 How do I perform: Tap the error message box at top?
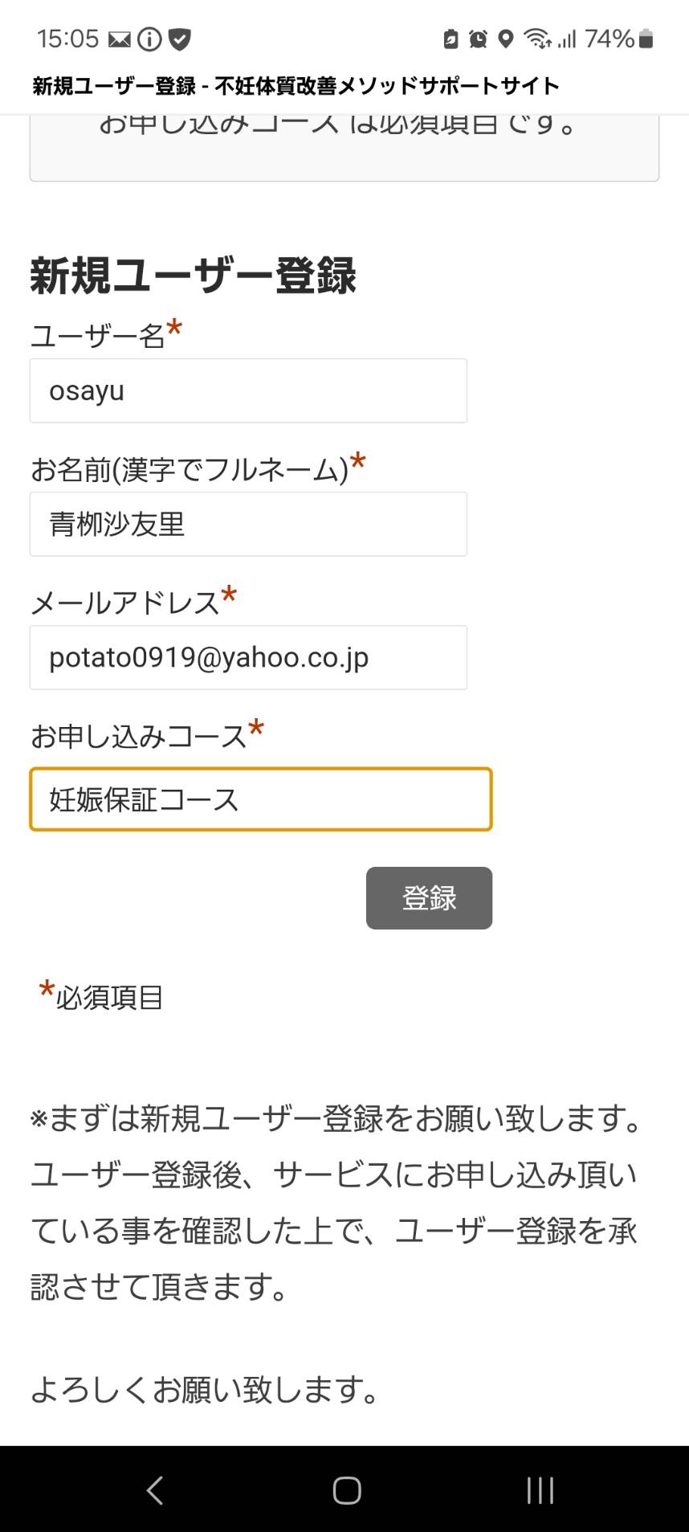tap(344, 148)
